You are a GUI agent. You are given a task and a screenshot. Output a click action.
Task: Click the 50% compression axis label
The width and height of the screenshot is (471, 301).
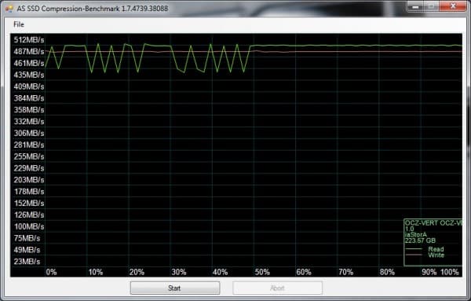click(262, 272)
